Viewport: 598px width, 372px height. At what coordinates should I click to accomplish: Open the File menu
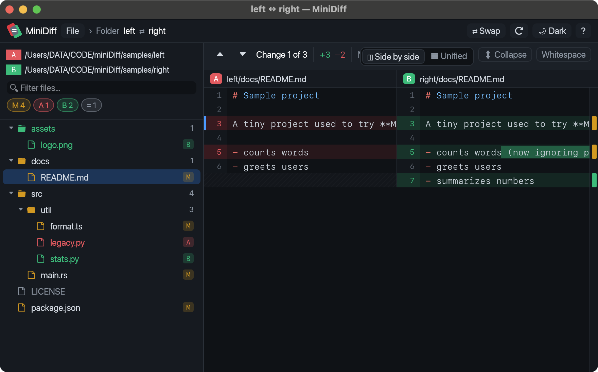[73, 31]
